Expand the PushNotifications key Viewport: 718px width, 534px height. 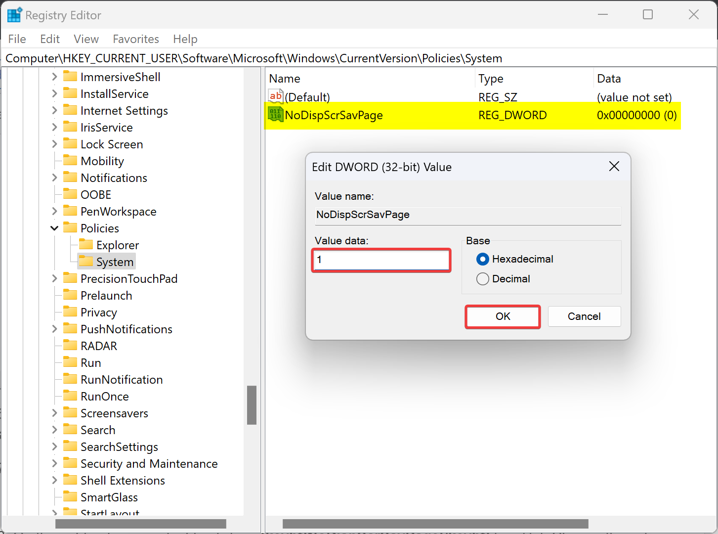pyautogui.click(x=54, y=329)
